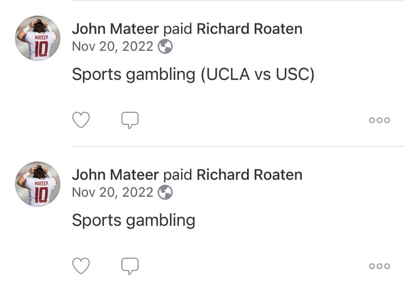Tap globe icon on the plain Sports gambling post
The width and height of the screenshot is (405, 290).
click(x=165, y=193)
